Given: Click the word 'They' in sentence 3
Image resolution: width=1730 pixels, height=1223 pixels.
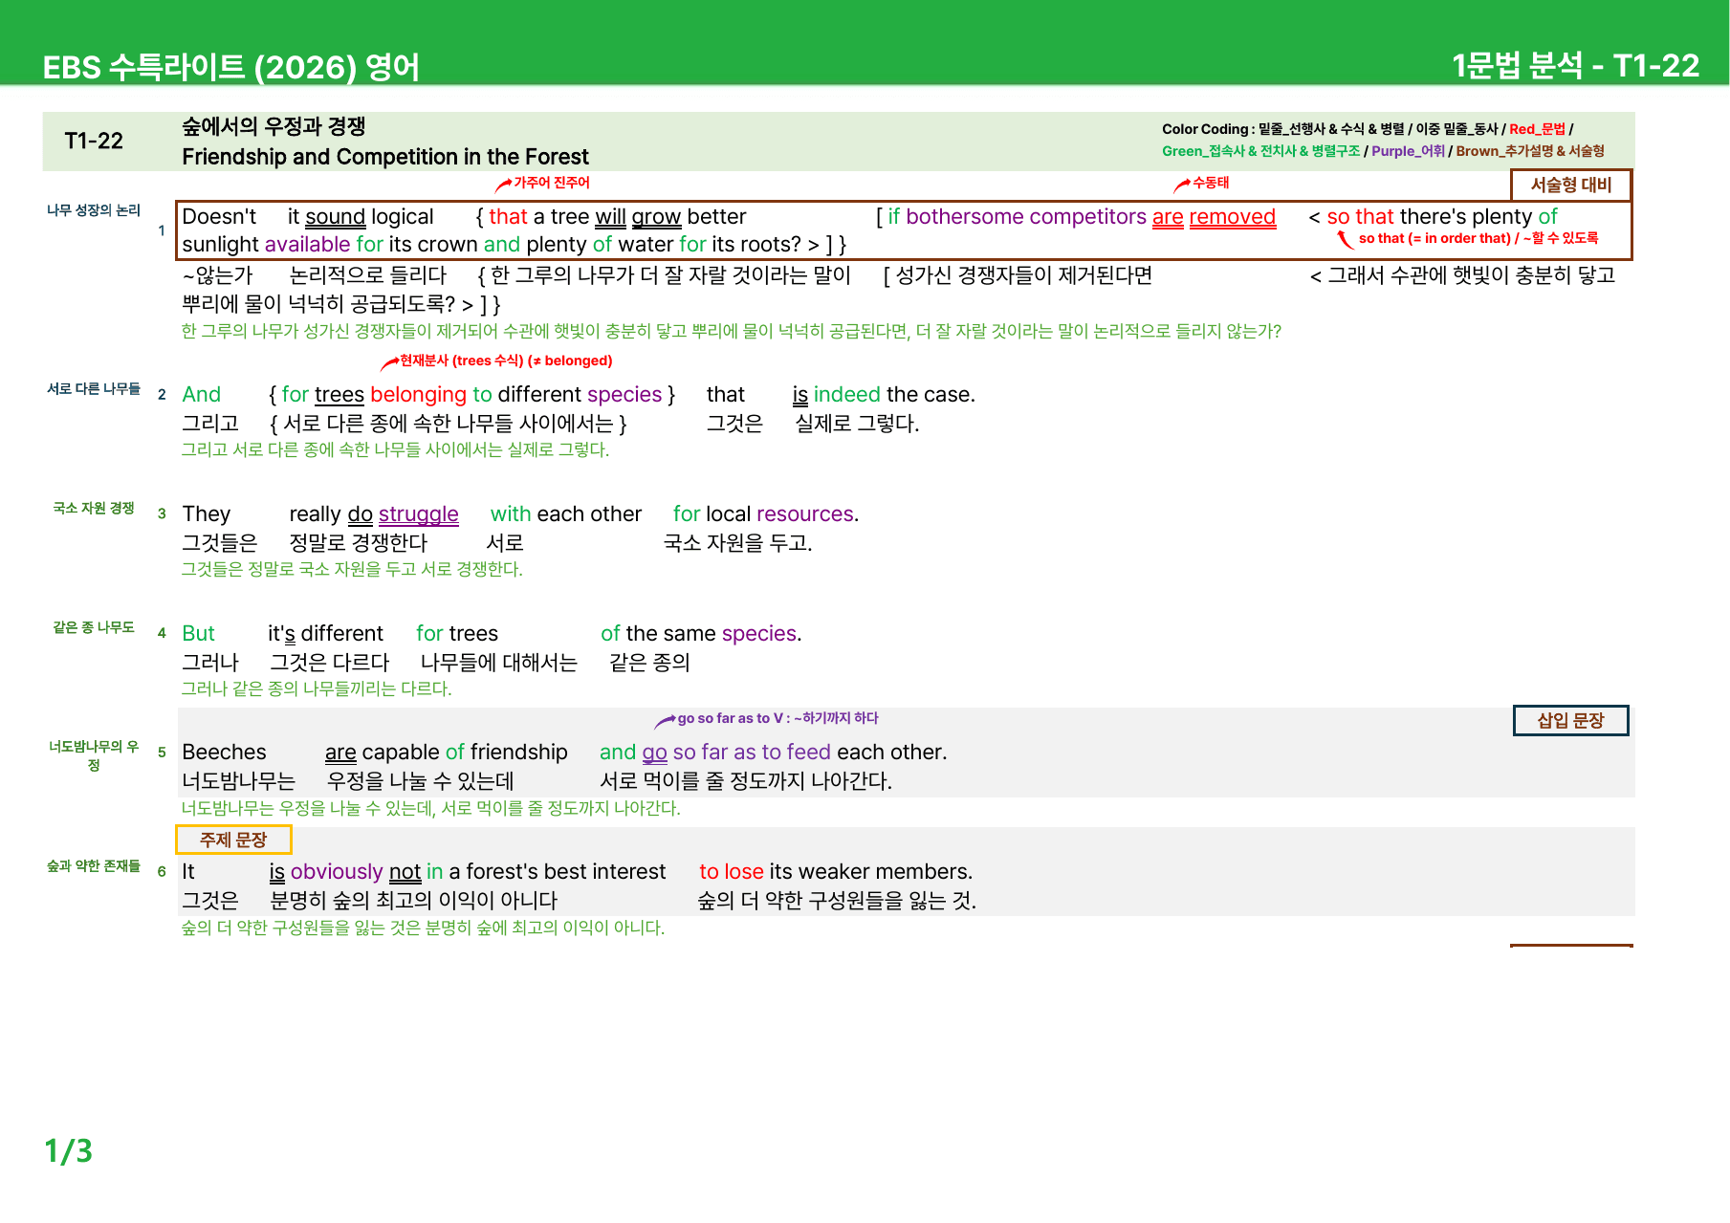Looking at the screenshot, I should pyautogui.click(x=207, y=514).
